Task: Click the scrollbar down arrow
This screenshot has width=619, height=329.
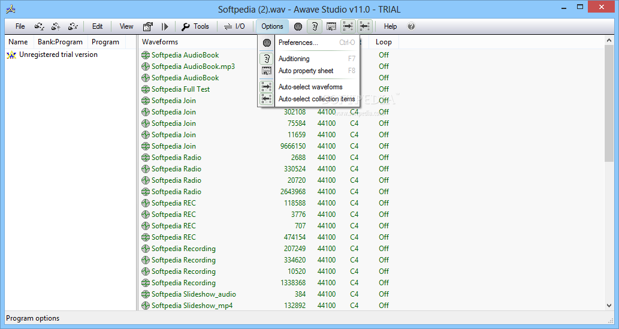Action: pos(609,305)
